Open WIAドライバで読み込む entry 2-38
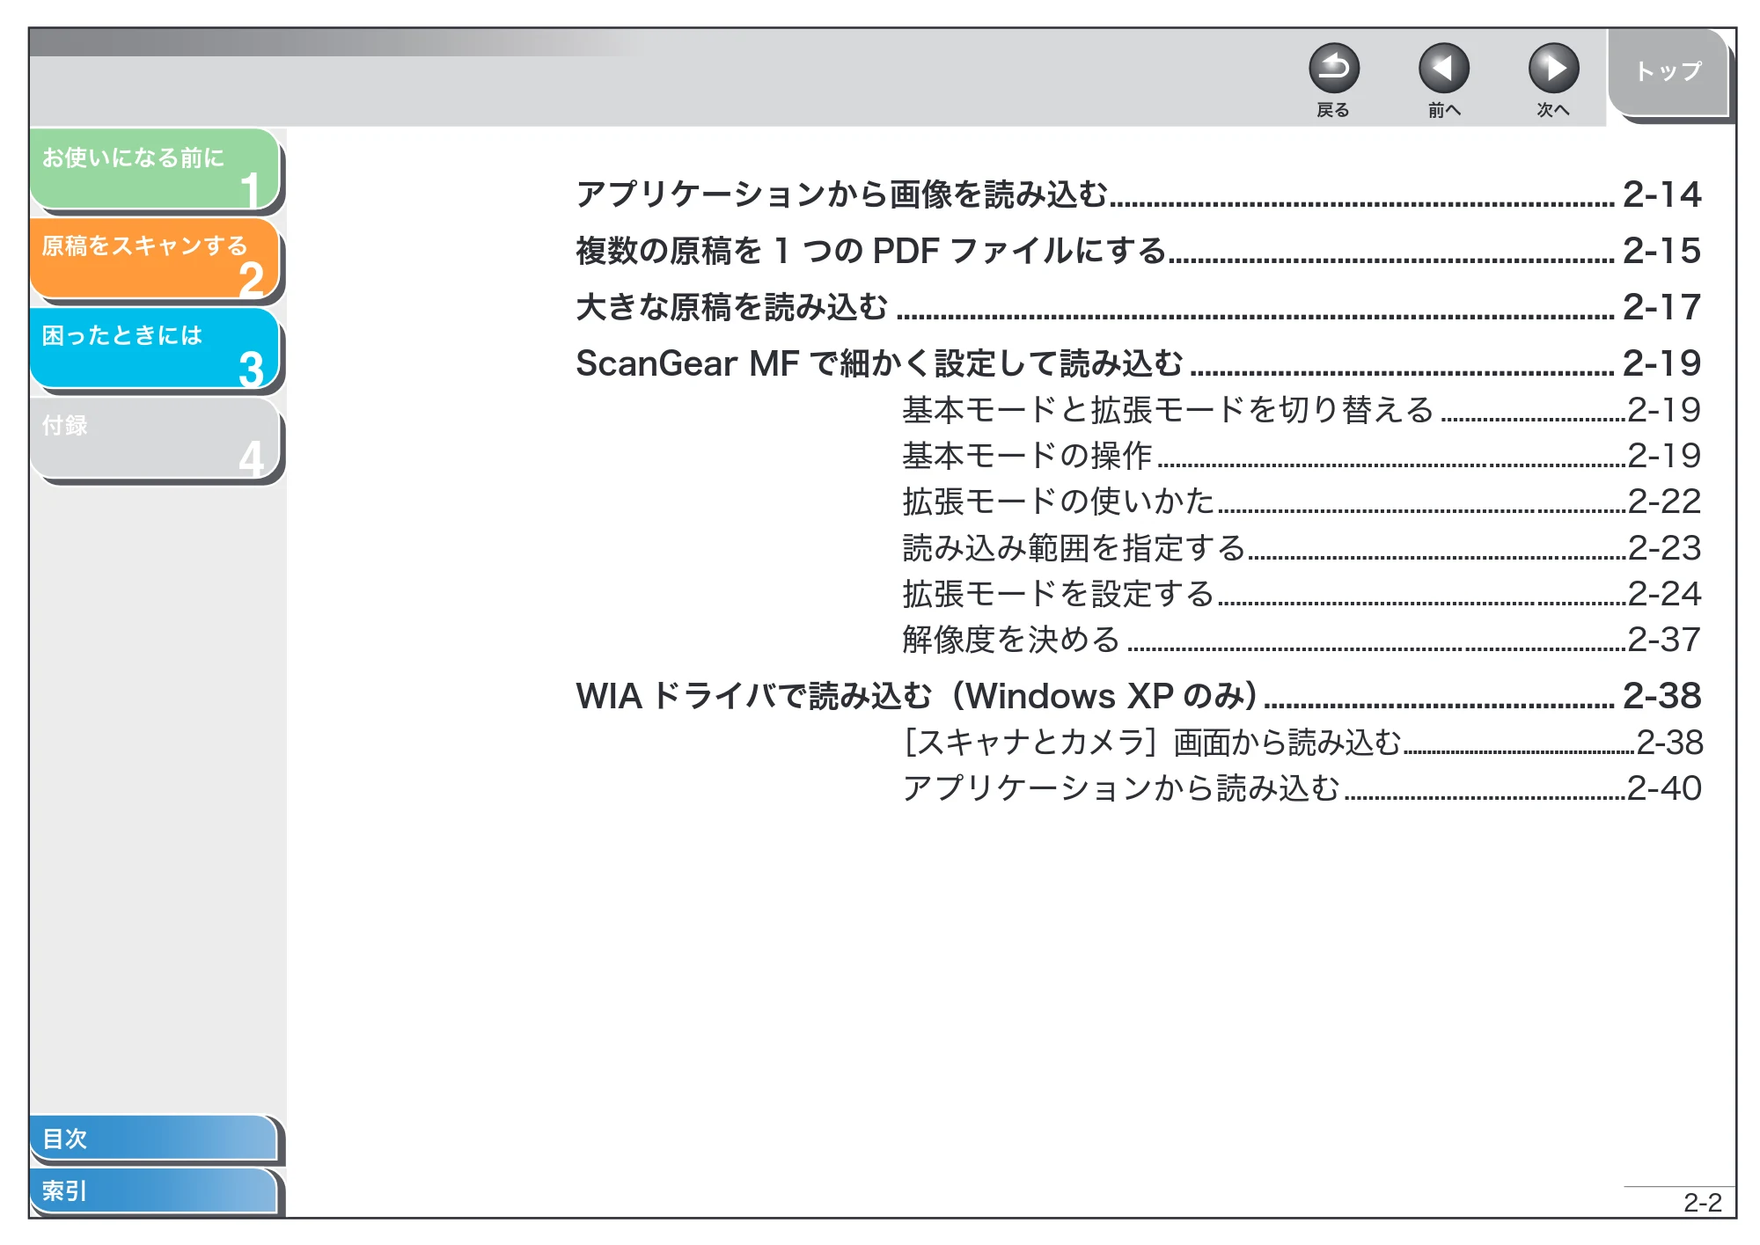1760x1245 pixels. click(x=1138, y=695)
